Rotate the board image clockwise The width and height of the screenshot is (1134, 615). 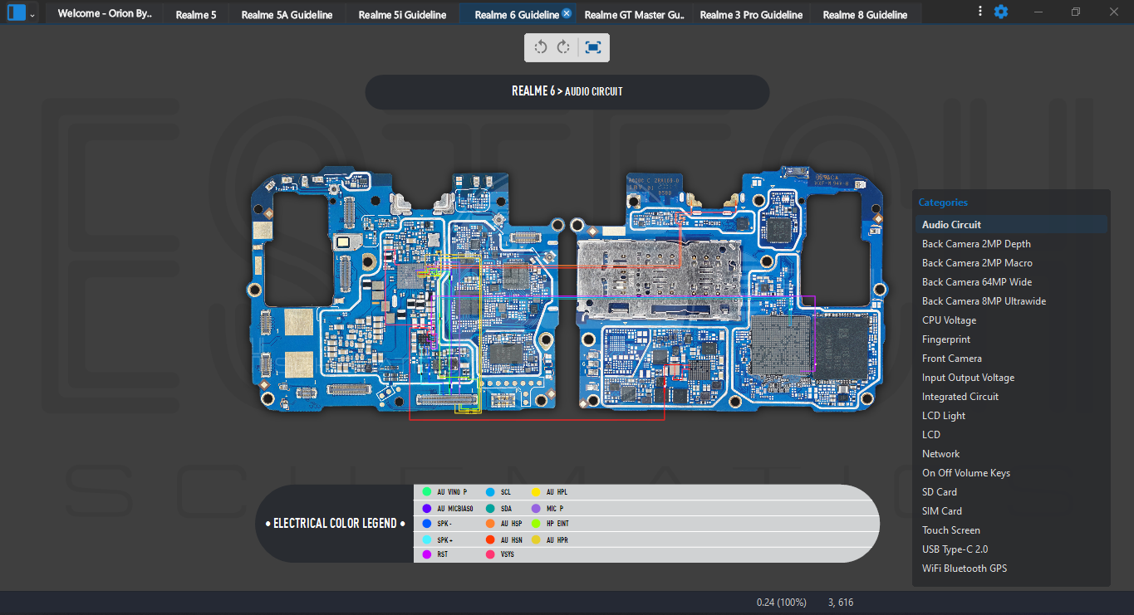pos(563,47)
